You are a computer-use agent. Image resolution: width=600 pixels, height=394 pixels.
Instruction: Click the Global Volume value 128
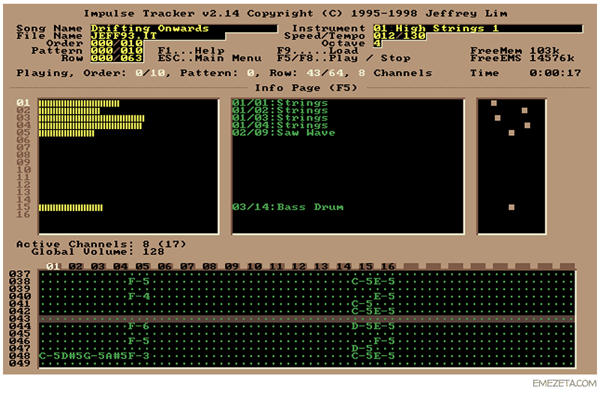pyautogui.click(x=153, y=252)
